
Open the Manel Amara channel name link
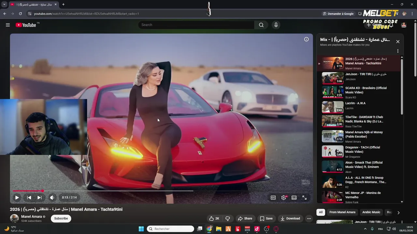[32, 216]
